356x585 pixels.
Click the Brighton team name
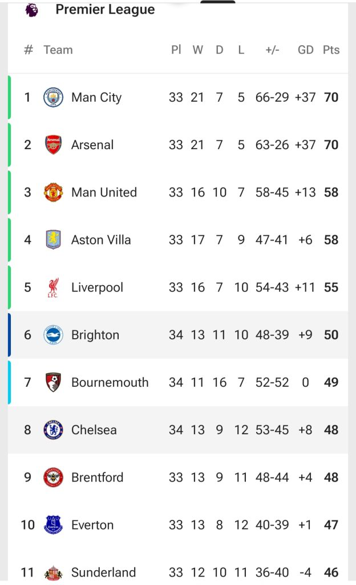pyautogui.click(x=95, y=335)
